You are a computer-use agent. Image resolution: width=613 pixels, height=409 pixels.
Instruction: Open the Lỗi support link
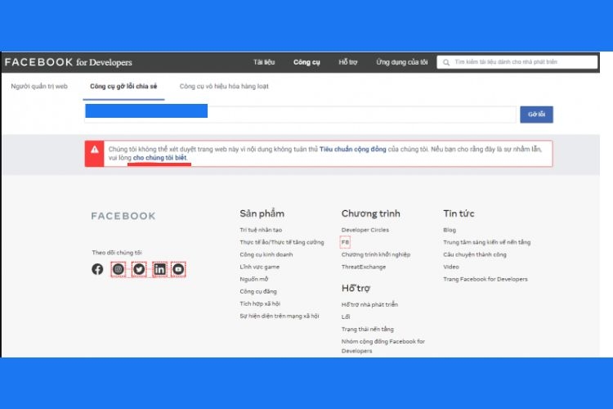pyautogui.click(x=346, y=317)
